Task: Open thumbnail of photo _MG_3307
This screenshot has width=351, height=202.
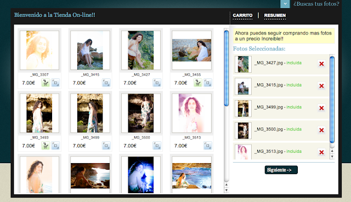Action: coord(39,50)
